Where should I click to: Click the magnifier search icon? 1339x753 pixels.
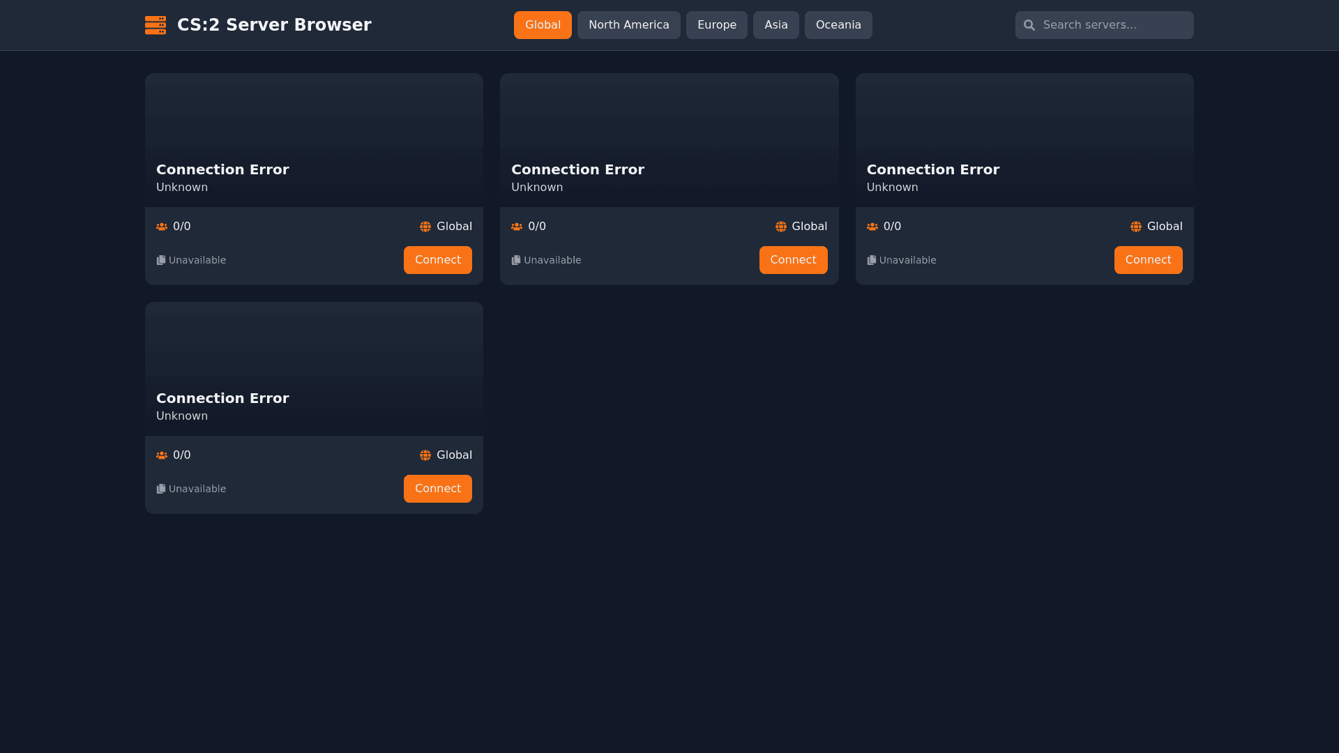[x=1029, y=25]
